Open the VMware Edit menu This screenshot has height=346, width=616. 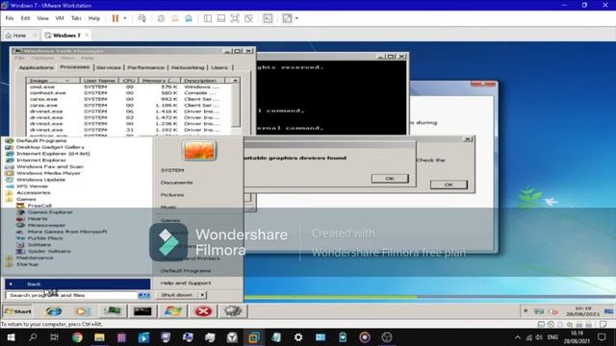pyautogui.click(x=26, y=18)
